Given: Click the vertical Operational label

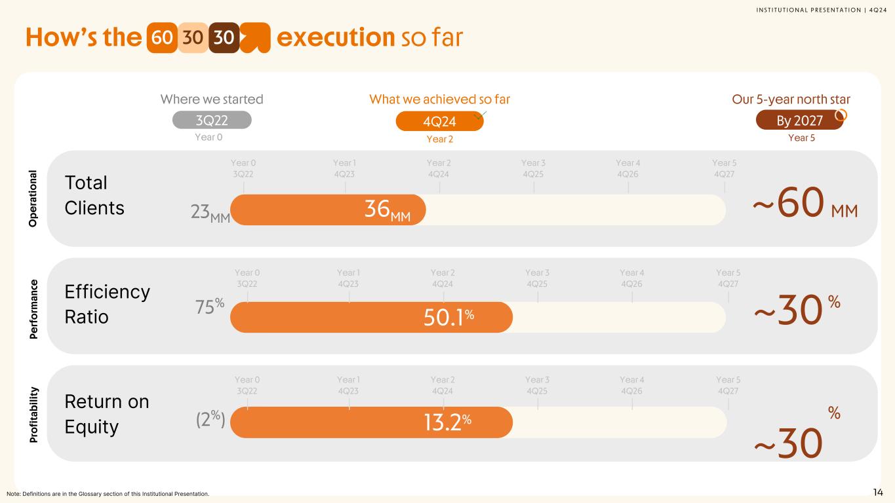Looking at the screenshot, I should click(x=33, y=198).
